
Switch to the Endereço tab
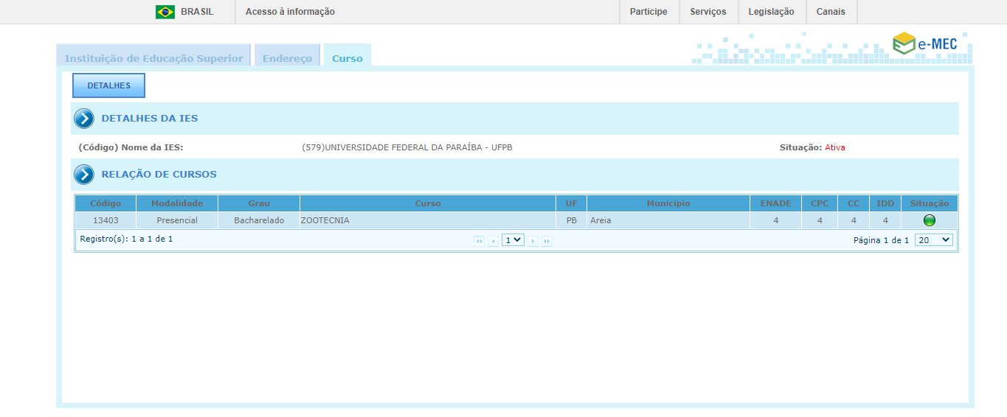(x=287, y=58)
